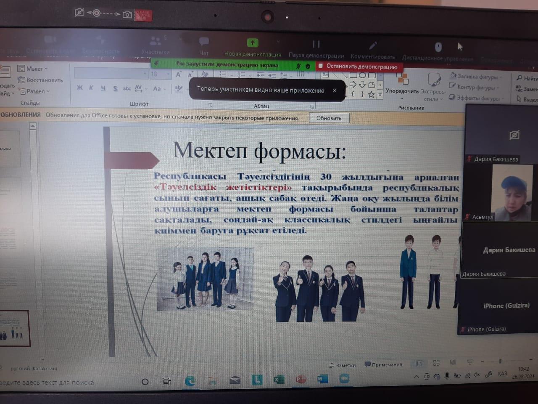Click the Обновить update button
The width and height of the screenshot is (538, 404).
pos(329,118)
